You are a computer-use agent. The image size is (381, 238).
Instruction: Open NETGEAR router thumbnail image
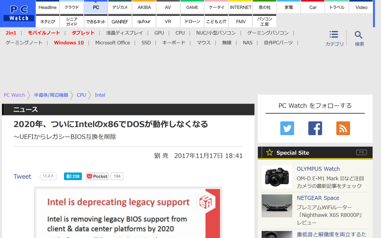[x=277, y=206]
